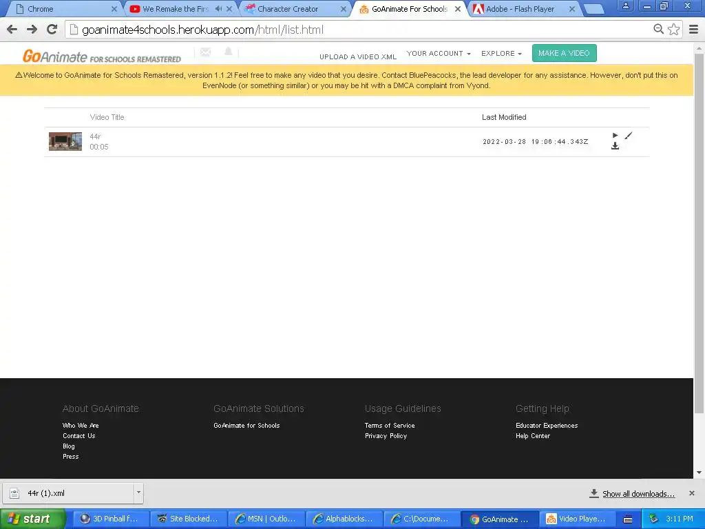Switch to Alphablocks taskbar item

pos(344,519)
